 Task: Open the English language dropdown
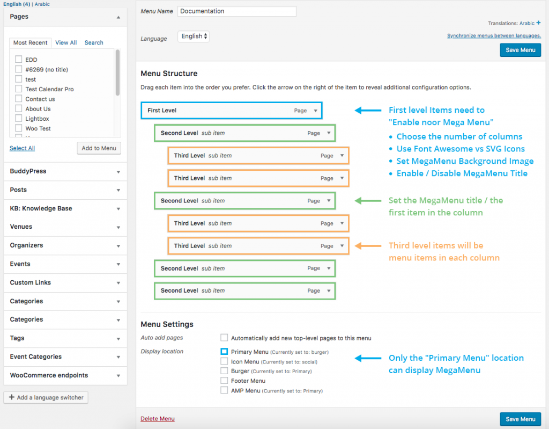click(x=194, y=36)
